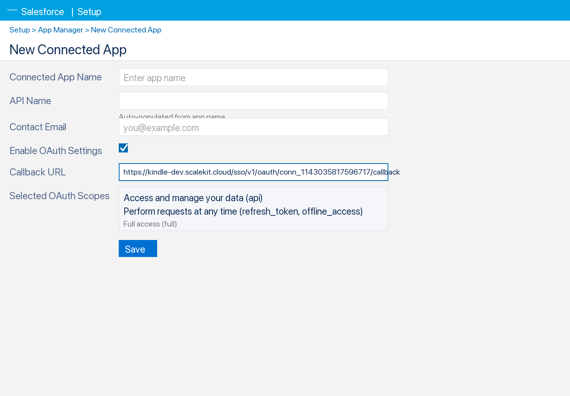The image size is (570, 396).
Task: Click the Salesforce logo icon
Action: click(x=11, y=10)
